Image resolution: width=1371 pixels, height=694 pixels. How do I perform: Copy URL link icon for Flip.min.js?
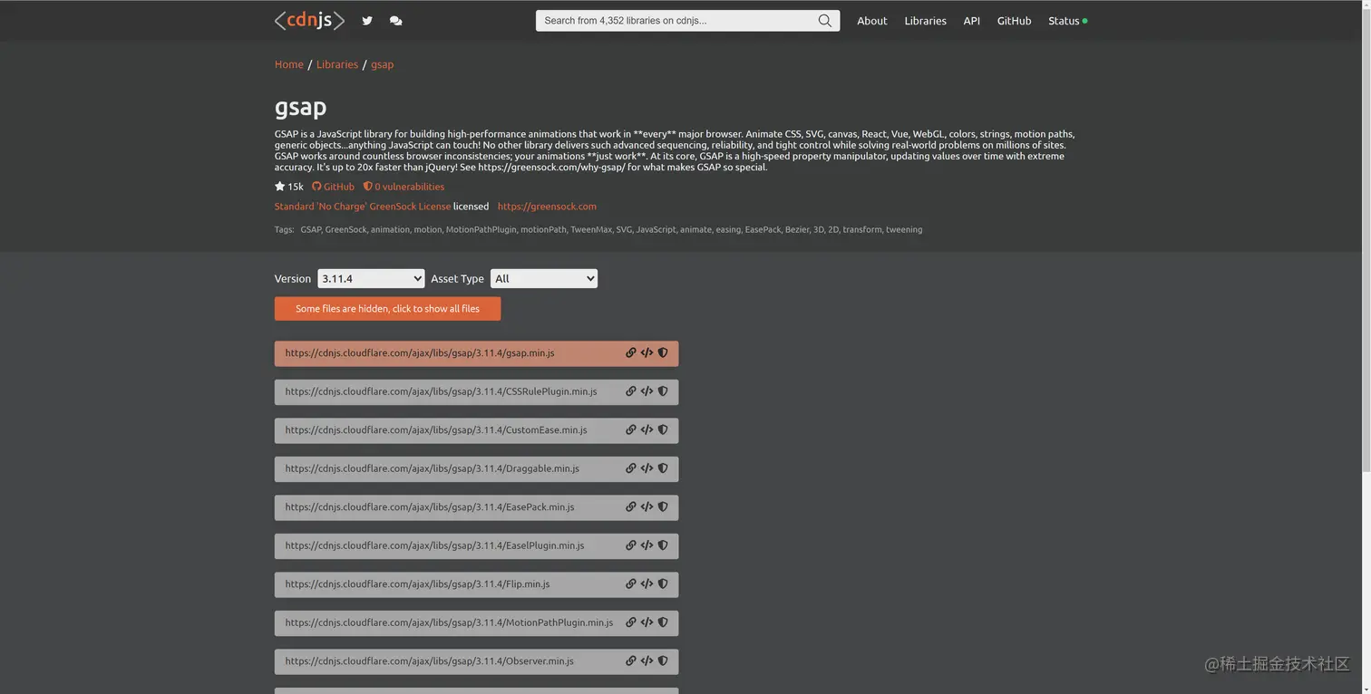tap(631, 584)
